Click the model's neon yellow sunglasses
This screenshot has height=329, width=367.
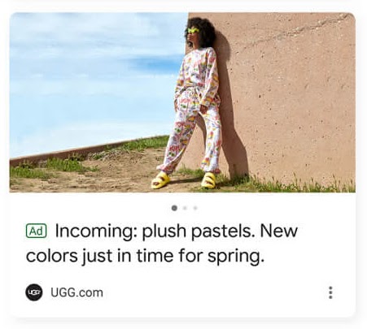tap(194, 30)
